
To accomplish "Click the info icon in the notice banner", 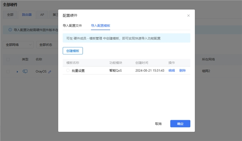I will point(10,30).
